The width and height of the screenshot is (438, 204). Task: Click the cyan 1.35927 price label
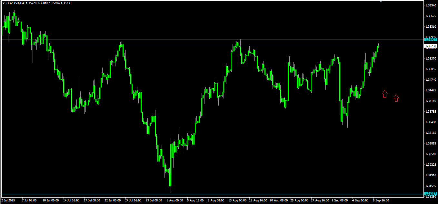click(431, 40)
